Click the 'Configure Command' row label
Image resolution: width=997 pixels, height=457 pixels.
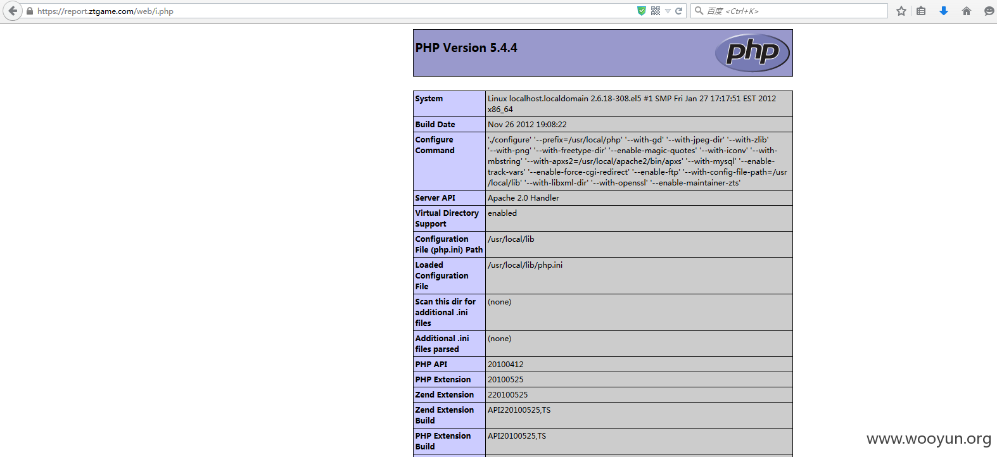pyautogui.click(x=435, y=145)
